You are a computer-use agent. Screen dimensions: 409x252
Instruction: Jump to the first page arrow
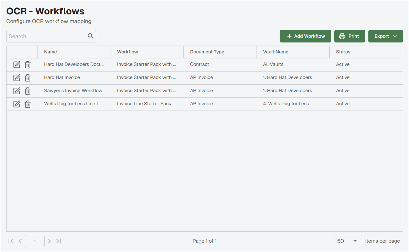coord(11,241)
